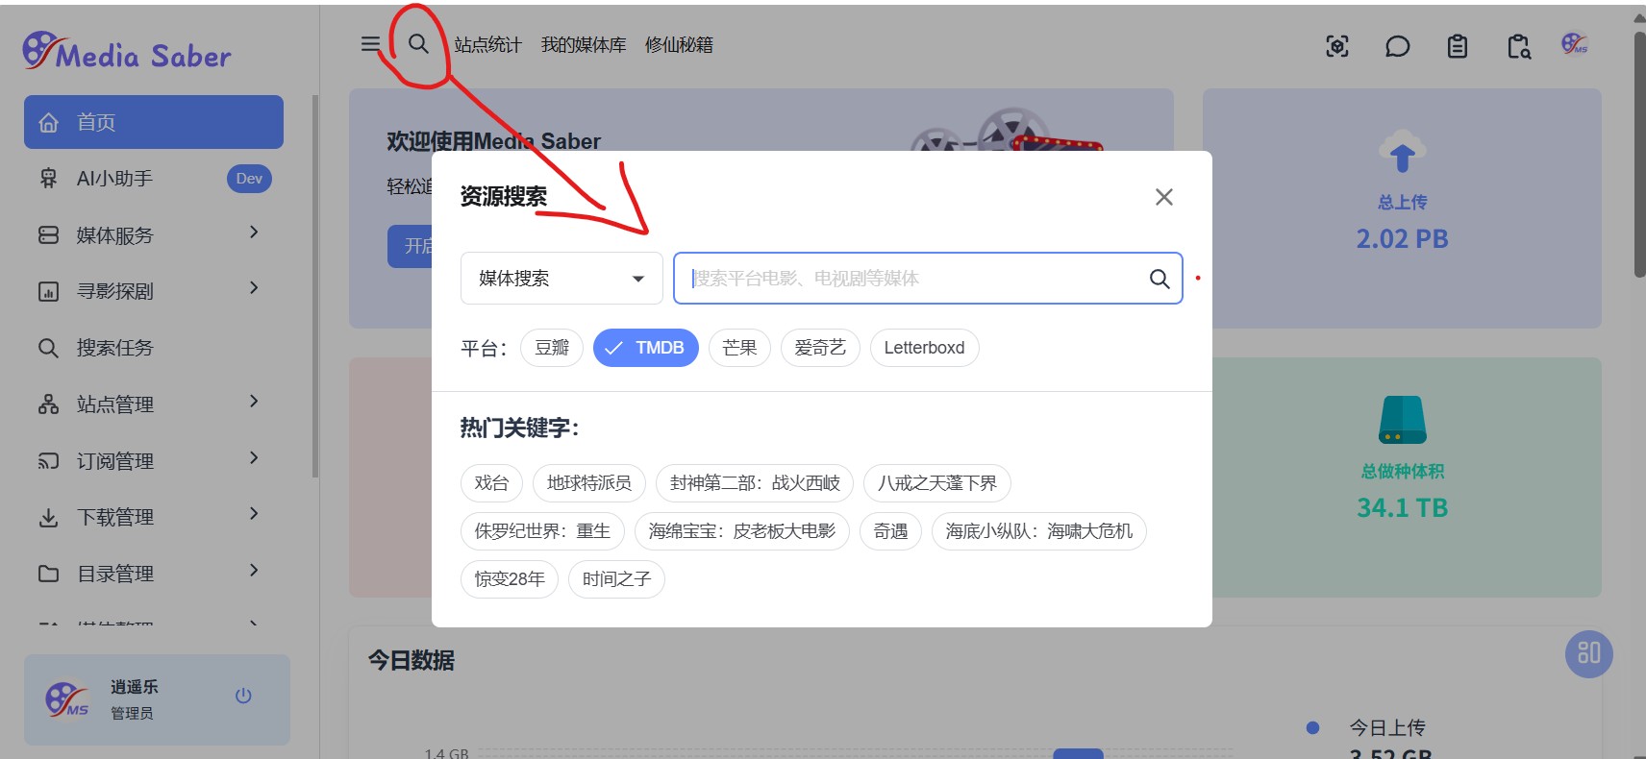Click the 2.02 PB upload value
The image size is (1646, 759).
tap(1402, 239)
